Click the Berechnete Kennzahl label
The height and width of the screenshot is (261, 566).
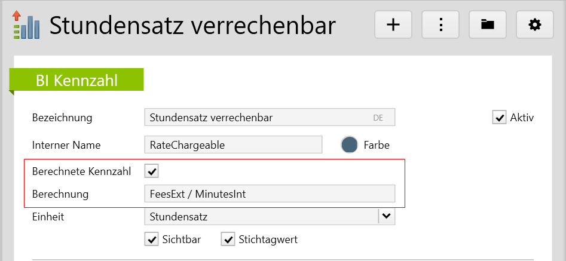[x=81, y=171]
